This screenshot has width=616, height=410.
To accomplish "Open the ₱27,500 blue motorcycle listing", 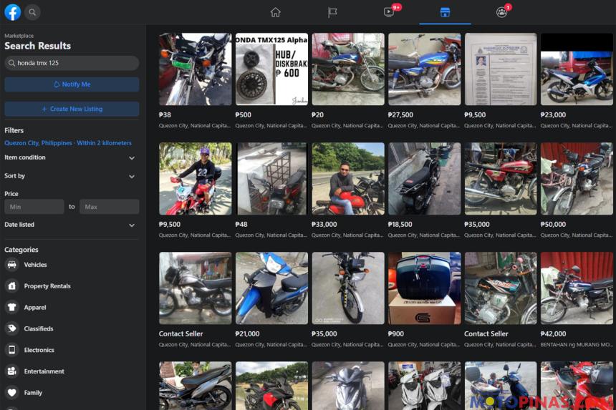I will point(424,69).
